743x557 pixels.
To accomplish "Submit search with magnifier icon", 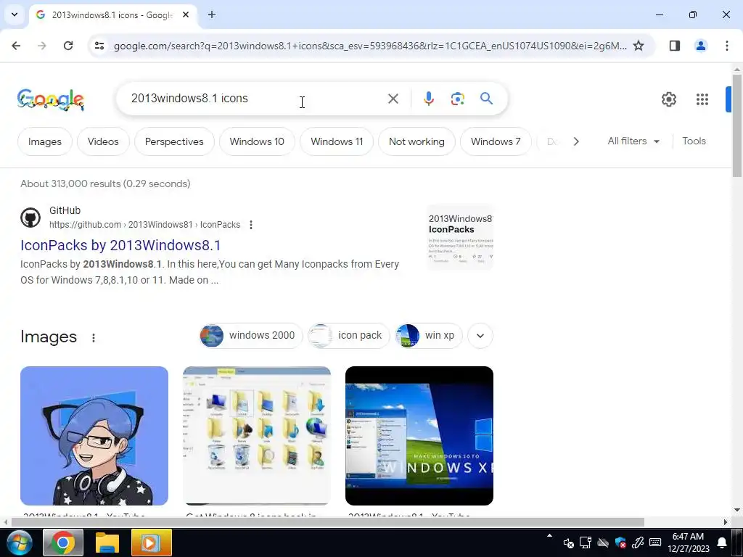I will (486, 99).
